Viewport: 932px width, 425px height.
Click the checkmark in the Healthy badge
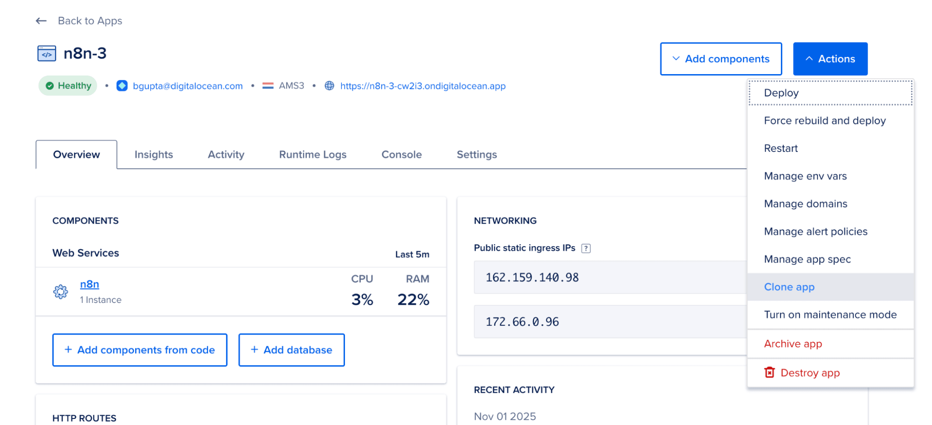(49, 85)
